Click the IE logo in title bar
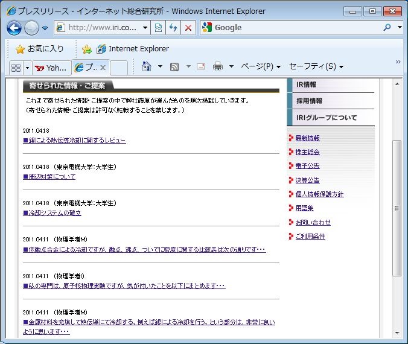Screen dimensions: 408x344 (x=11, y=11)
